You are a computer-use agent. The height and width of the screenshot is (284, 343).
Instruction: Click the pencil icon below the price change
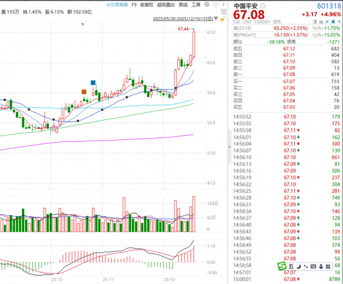coord(327,21)
